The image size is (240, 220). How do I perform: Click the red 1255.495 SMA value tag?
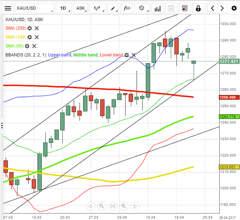229,97
